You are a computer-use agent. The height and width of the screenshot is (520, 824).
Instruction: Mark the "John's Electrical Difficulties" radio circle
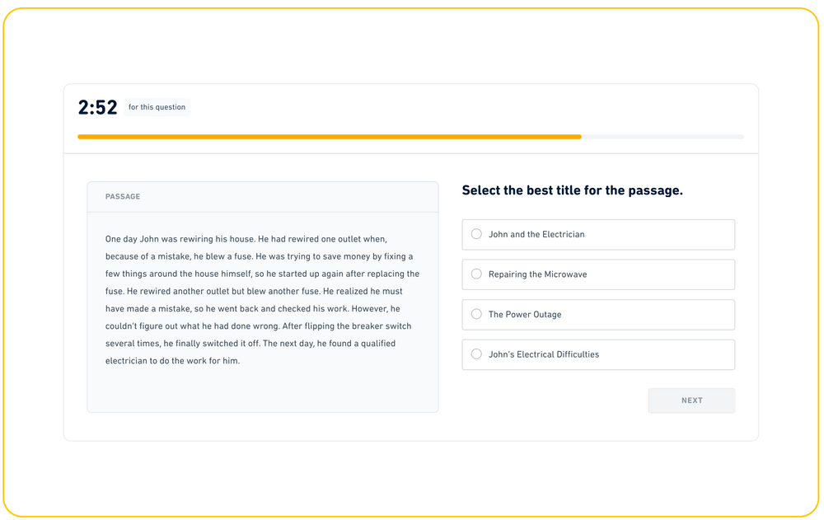click(476, 354)
